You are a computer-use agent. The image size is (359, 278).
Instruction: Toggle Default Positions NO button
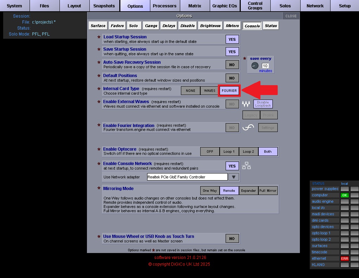232,78
